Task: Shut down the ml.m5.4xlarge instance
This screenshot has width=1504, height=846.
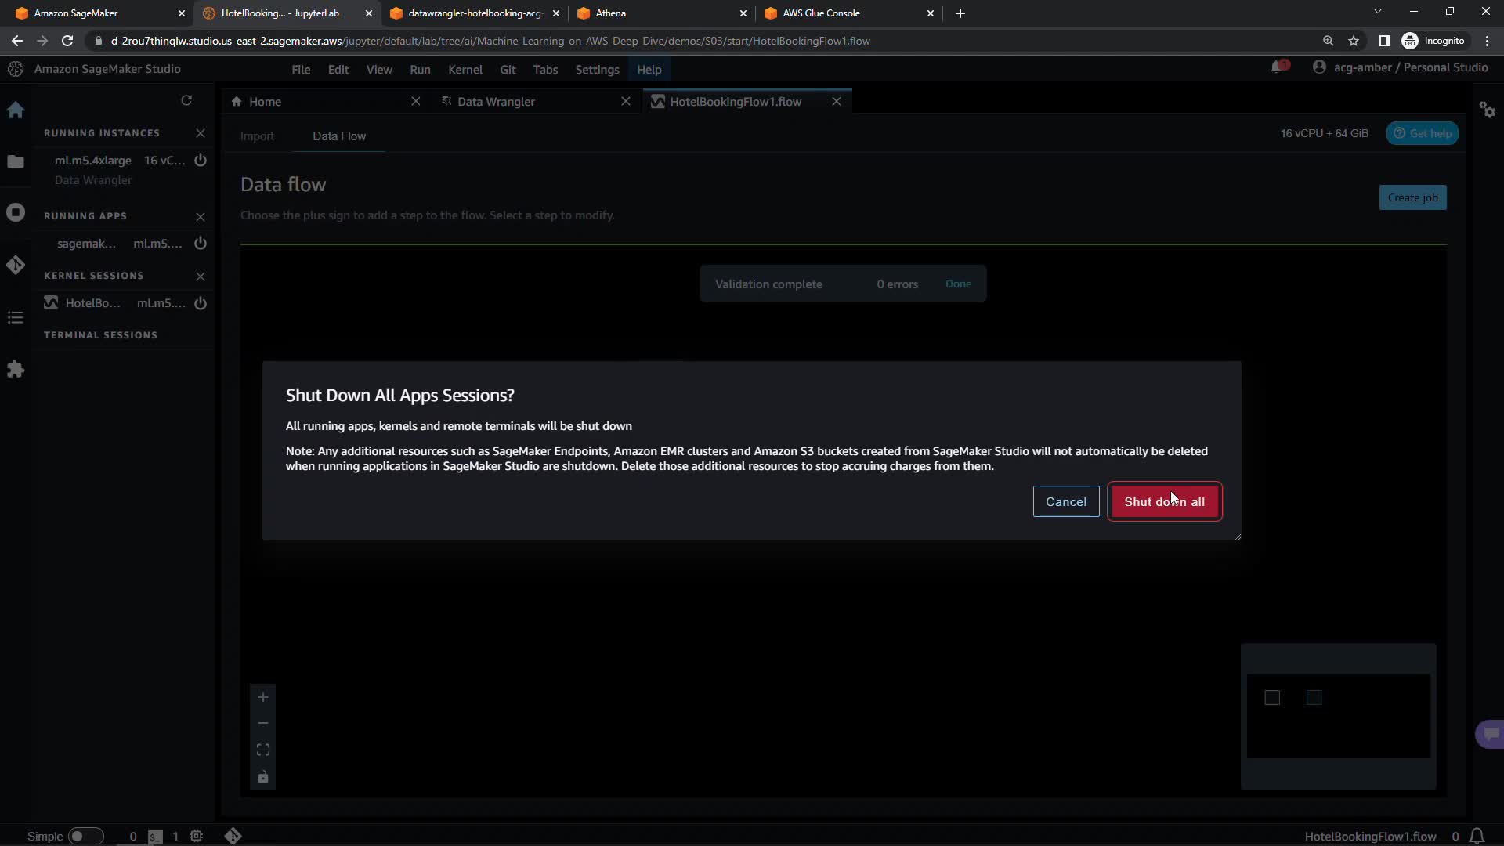Action: pyautogui.click(x=201, y=161)
